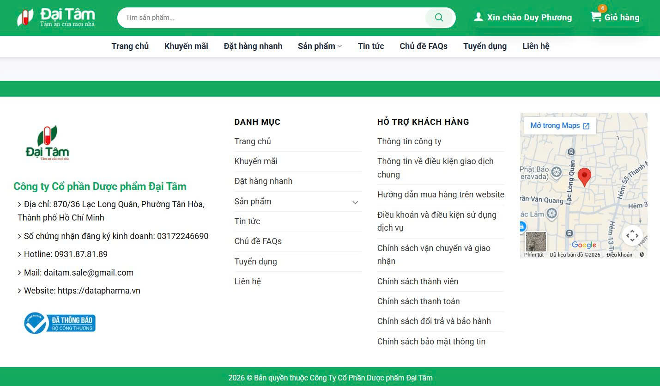Open Khuyến mãi in the top navigation
The height and width of the screenshot is (386, 660).
(x=186, y=46)
